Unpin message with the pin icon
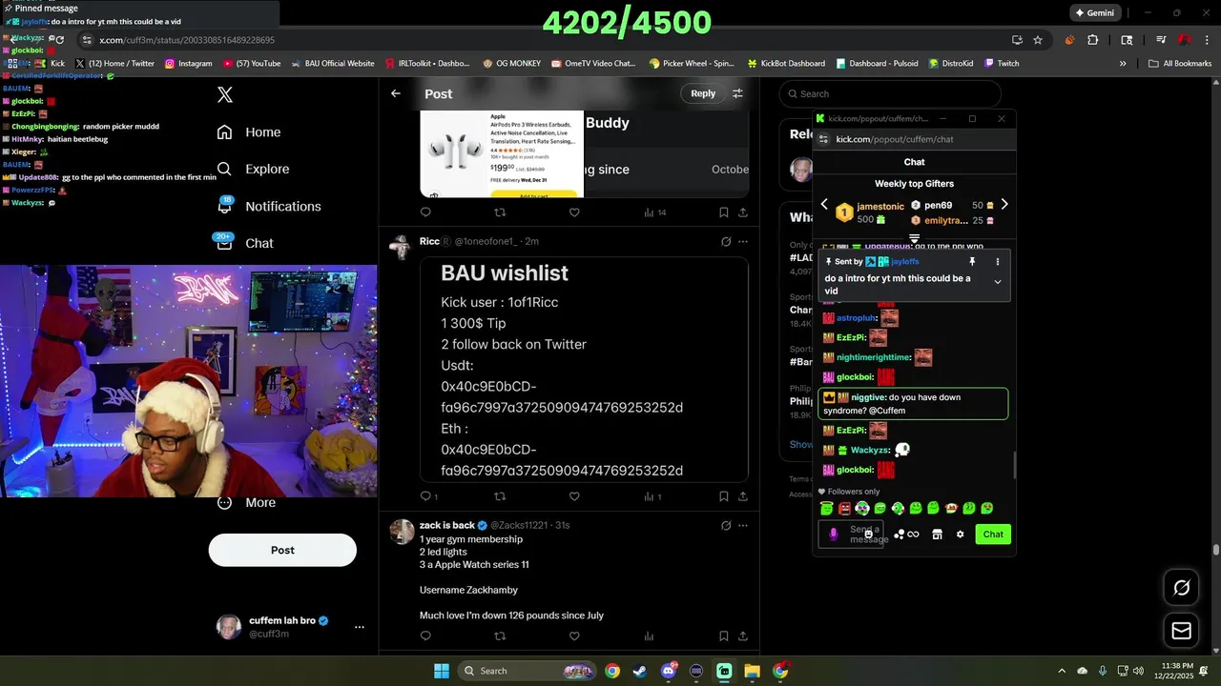This screenshot has width=1221, height=686. [972, 261]
